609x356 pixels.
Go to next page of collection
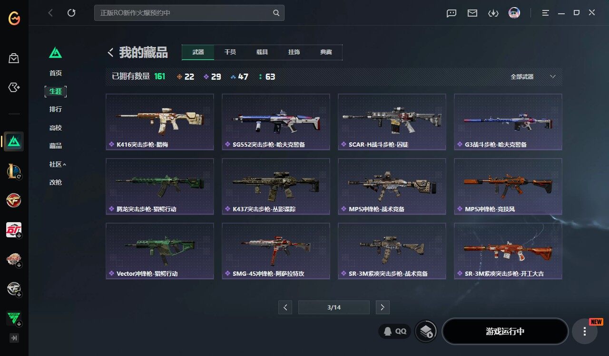pyautogui.click(x=383, y=307)
